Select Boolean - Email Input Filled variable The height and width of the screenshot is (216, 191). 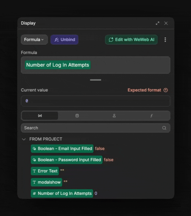pyautogui.click(x=62, y=149)
